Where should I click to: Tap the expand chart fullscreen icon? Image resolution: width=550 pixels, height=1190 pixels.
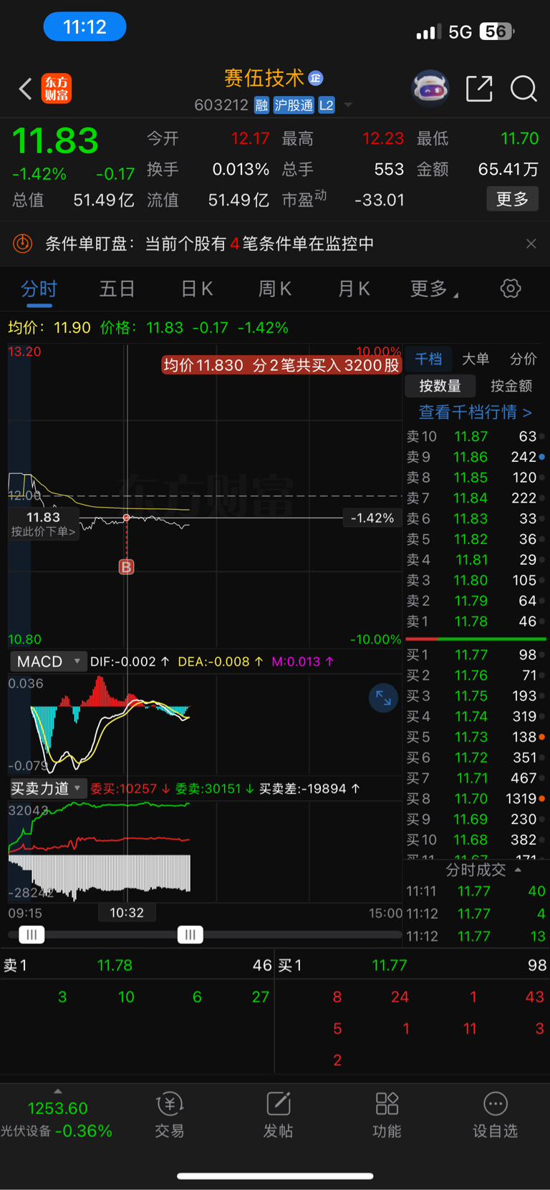(384, 698)
